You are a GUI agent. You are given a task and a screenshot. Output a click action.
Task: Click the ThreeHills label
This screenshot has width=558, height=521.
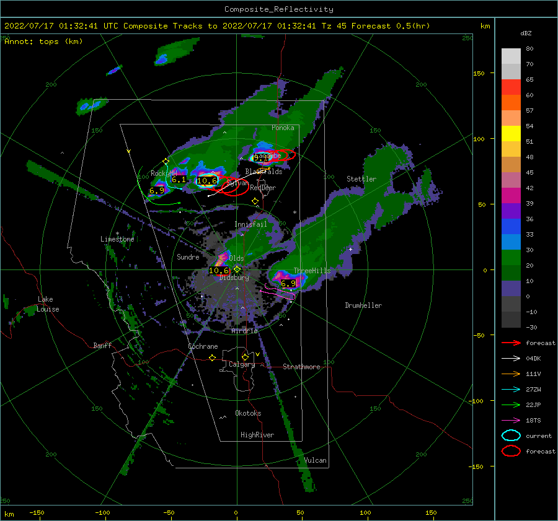[x=312, y=271]
